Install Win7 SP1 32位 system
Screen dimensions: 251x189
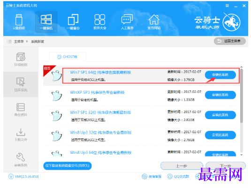(x=220, y=115)
